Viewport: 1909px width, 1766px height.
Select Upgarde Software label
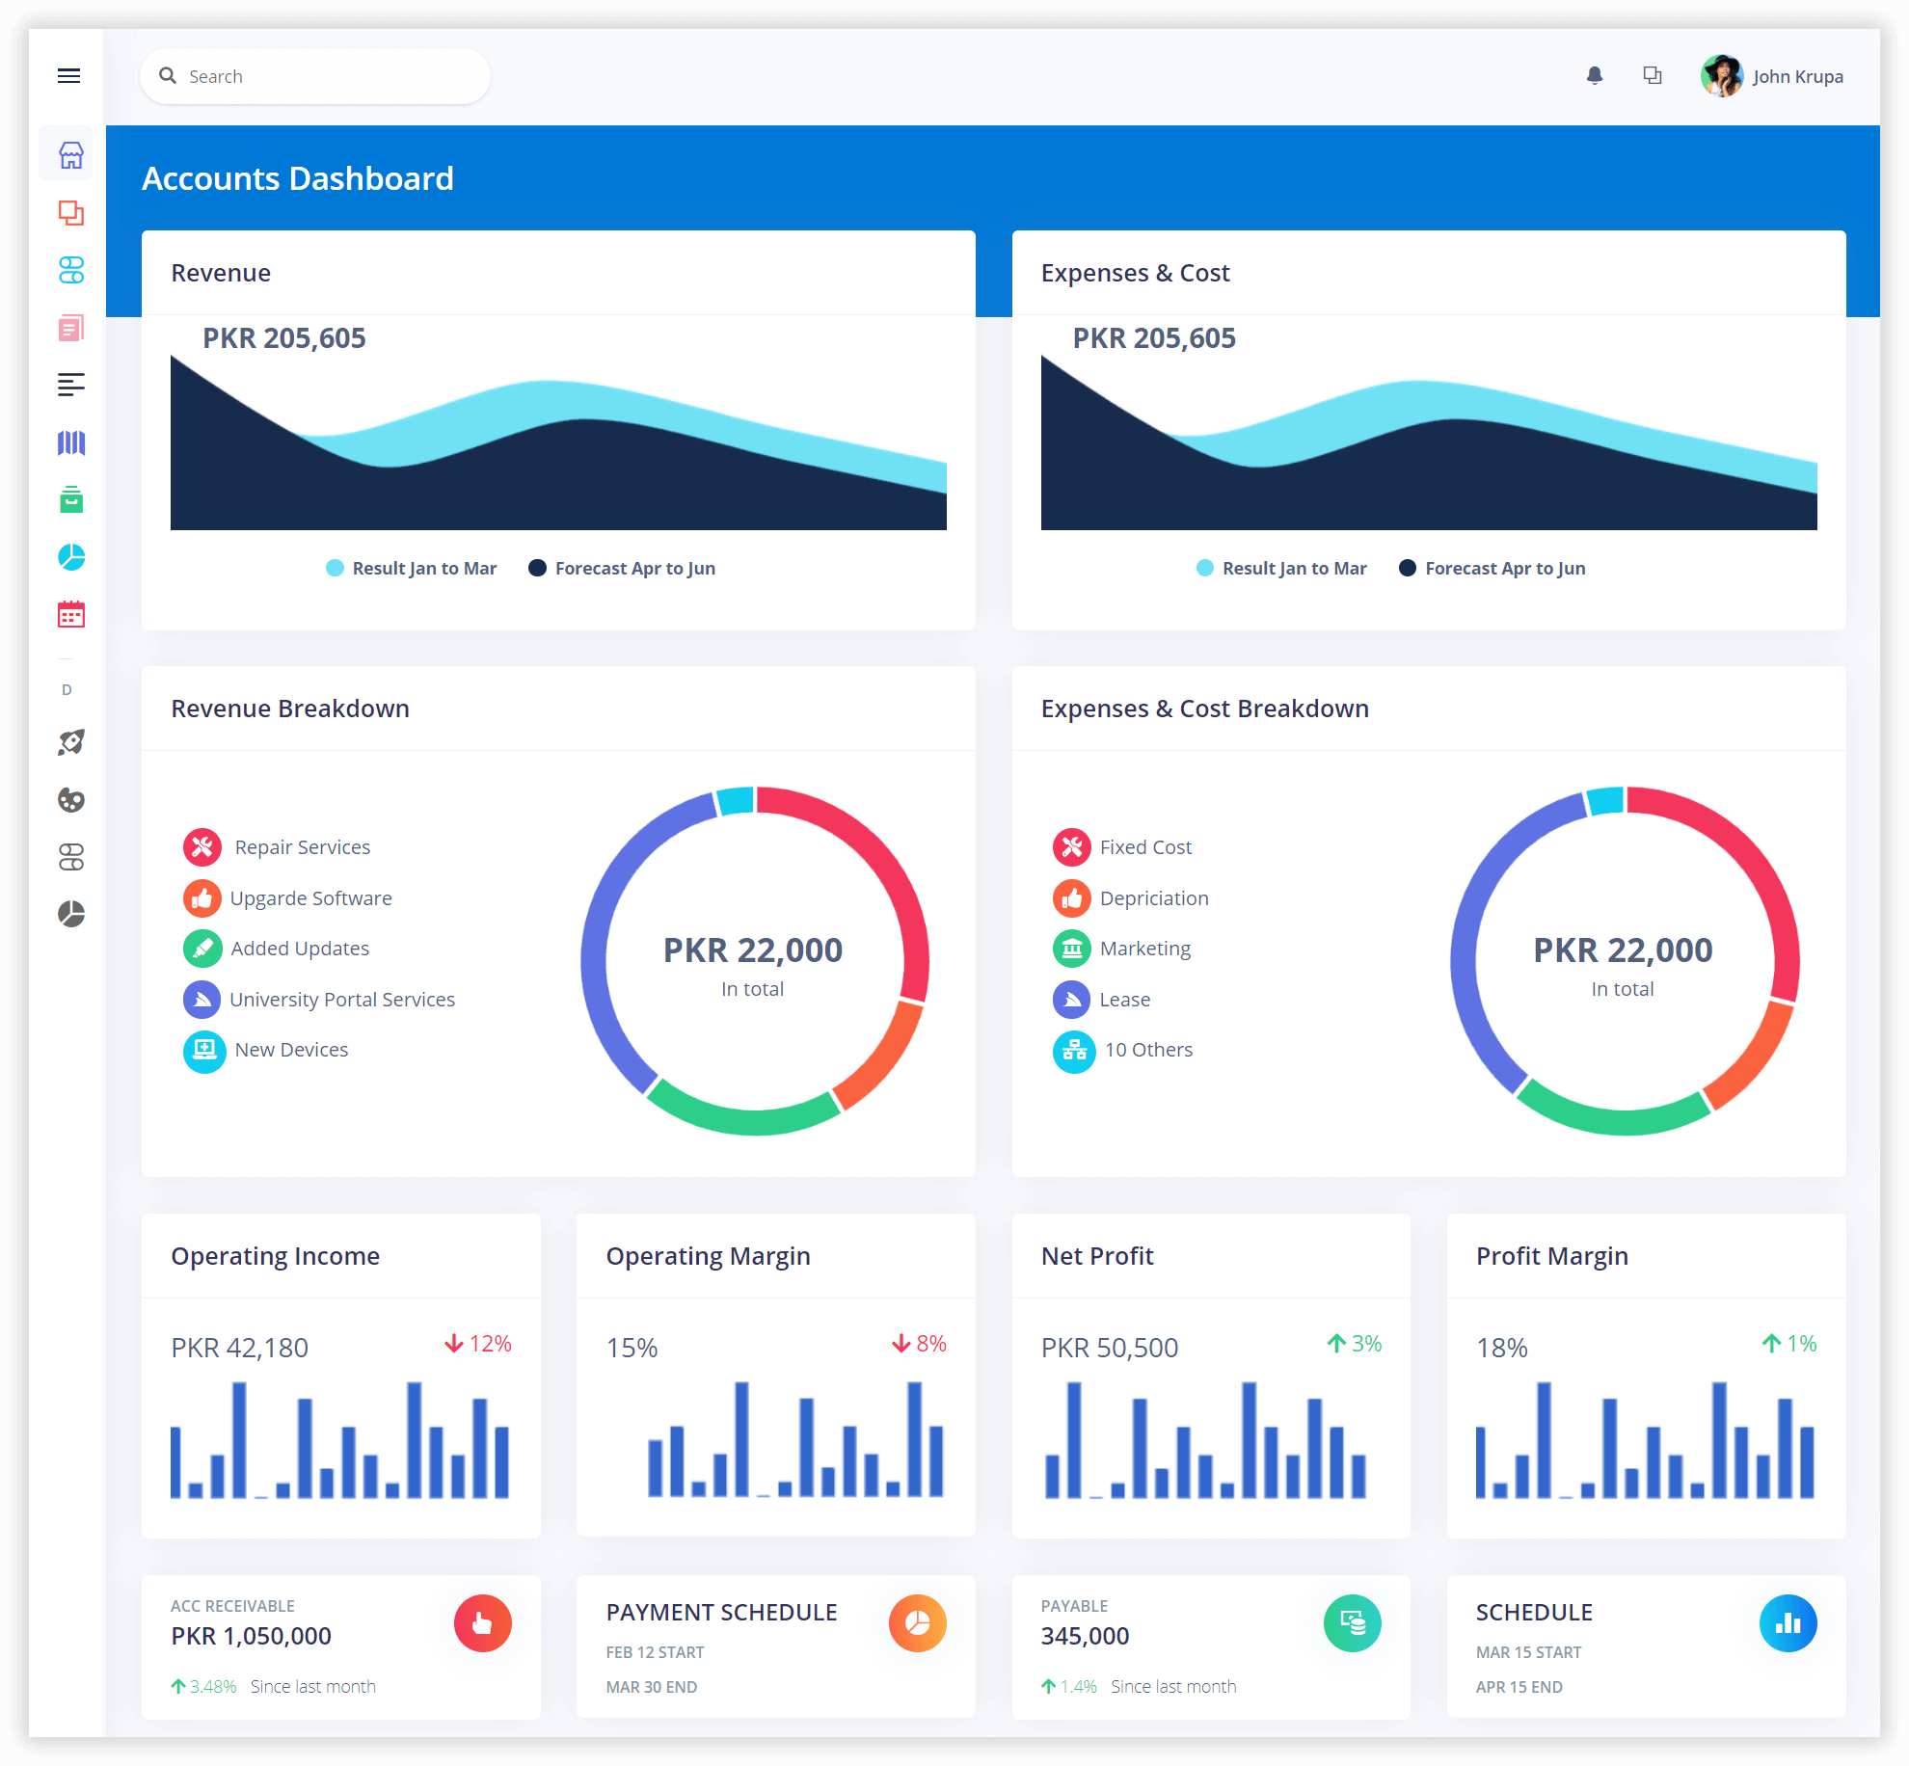310,898
